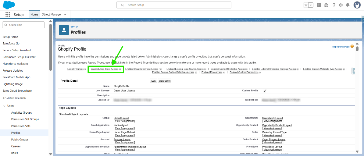Switch to the Object Manager tab

point(52,14)
